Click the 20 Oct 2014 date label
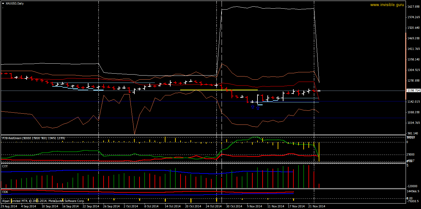This screenshot has width=421, height=209. pos(193,206)
